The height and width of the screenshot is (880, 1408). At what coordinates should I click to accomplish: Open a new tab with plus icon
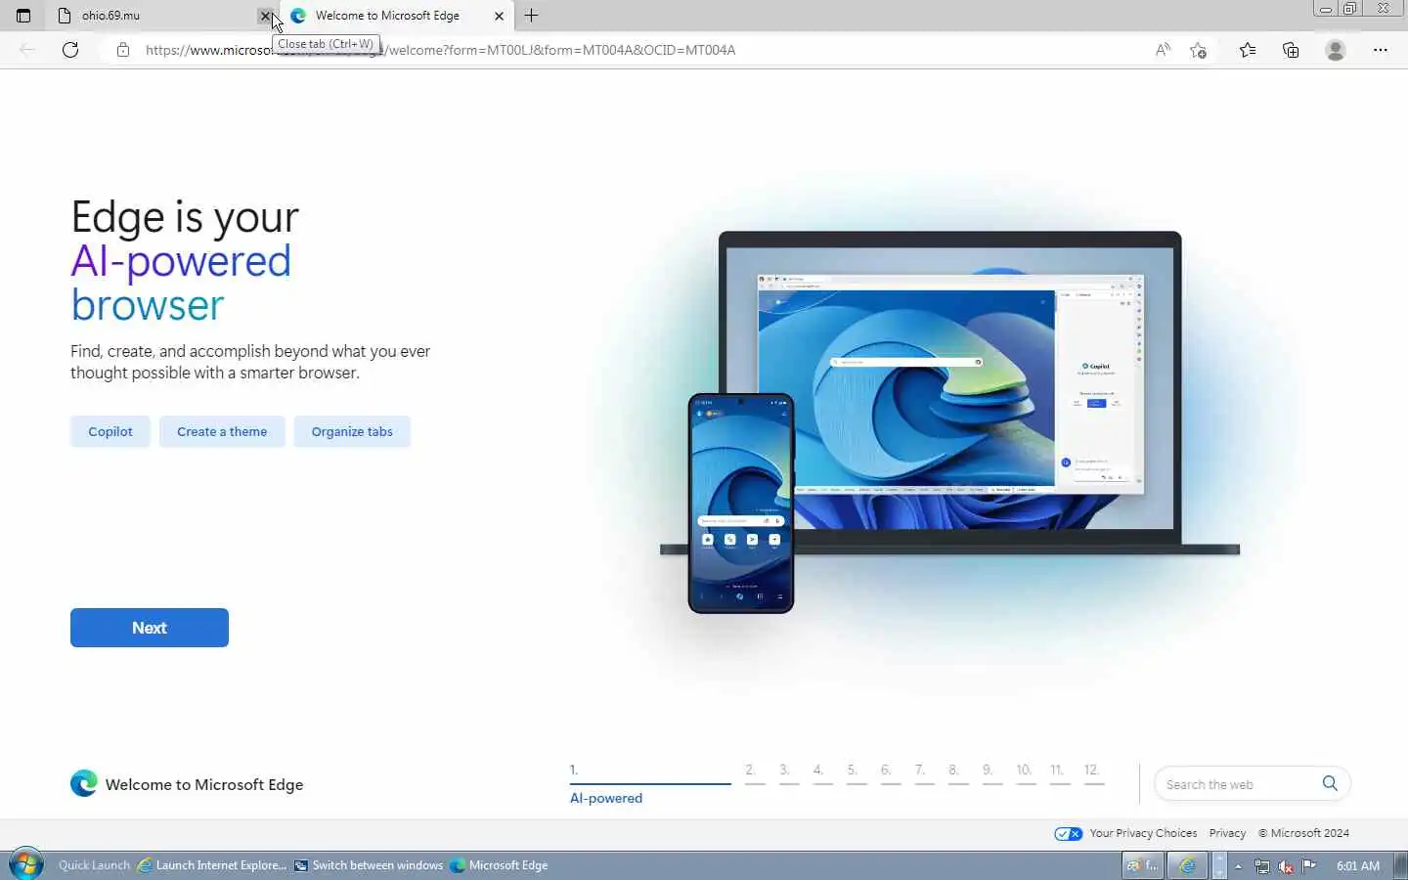click(x=531, y=16)
